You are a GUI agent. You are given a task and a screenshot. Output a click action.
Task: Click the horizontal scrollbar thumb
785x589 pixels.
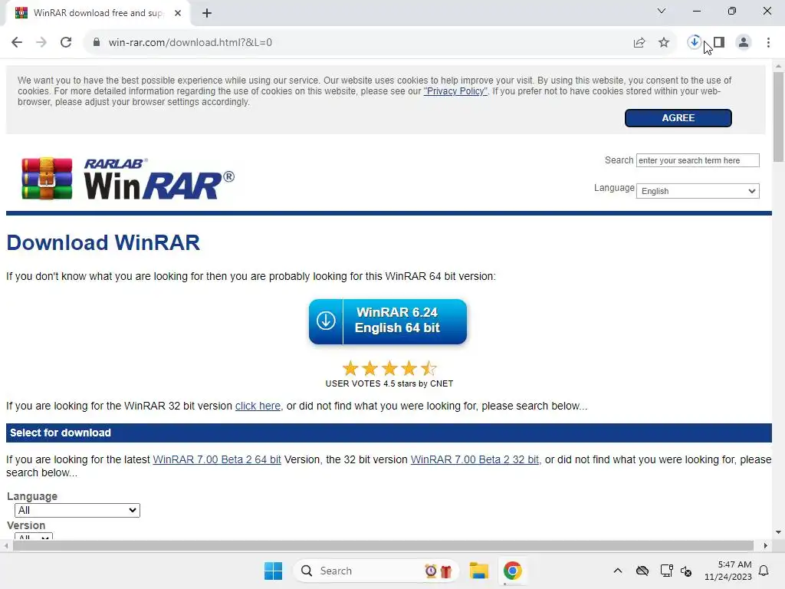[383, 545]
